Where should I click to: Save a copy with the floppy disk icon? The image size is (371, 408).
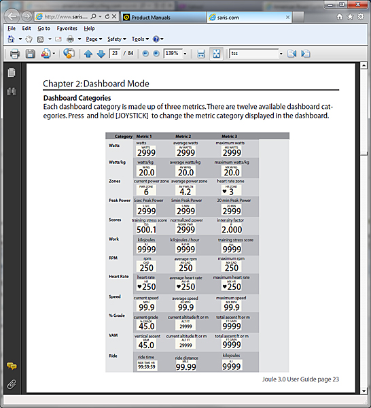point(30,54)
